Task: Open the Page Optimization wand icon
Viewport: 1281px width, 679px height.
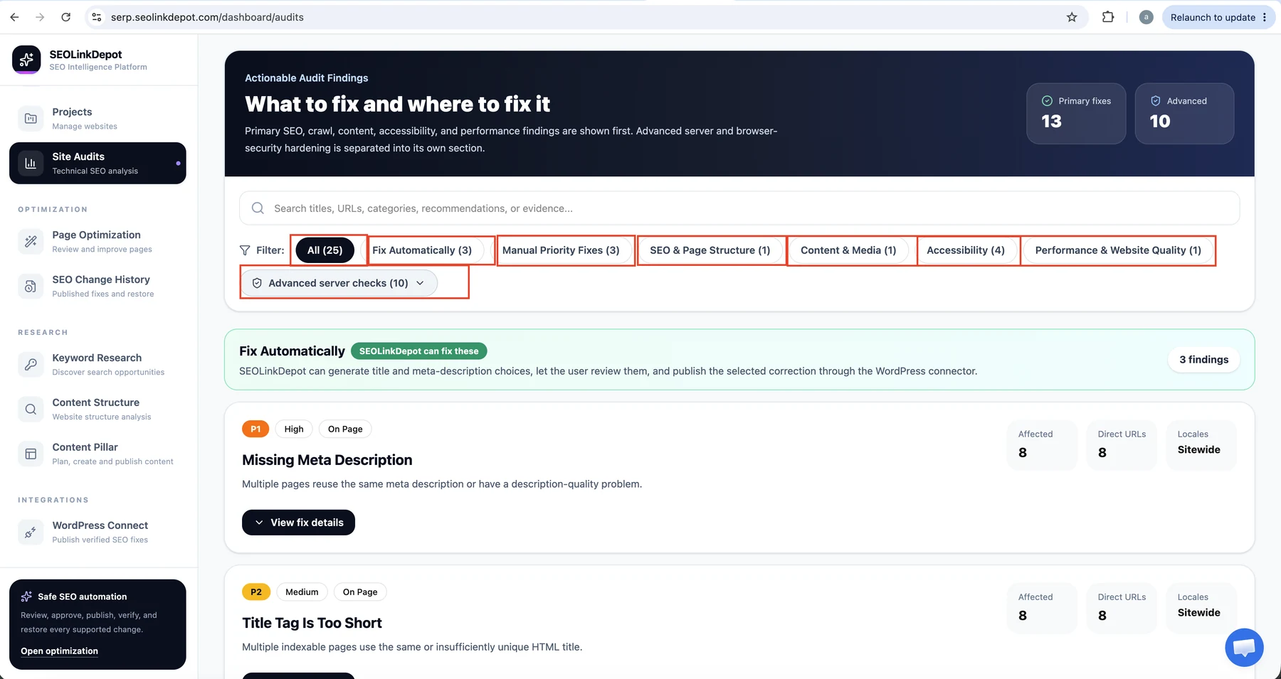Action: tap(31, 242)
